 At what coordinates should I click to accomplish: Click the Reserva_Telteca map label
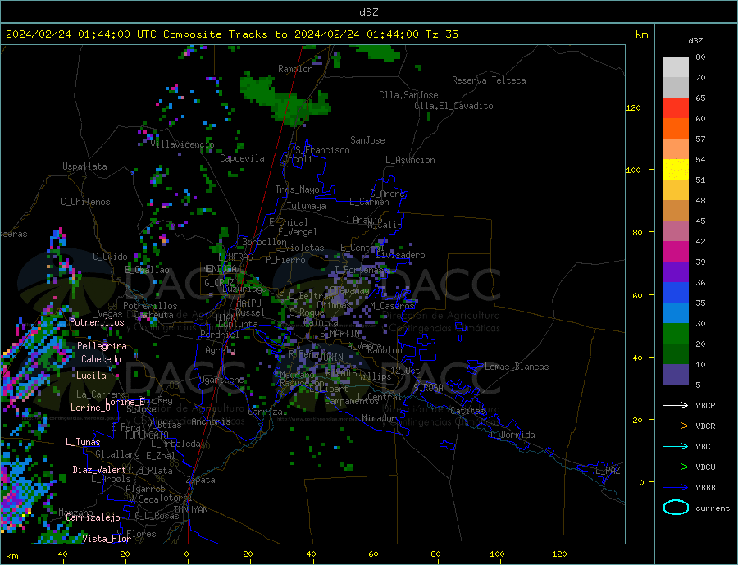click(x=489, y=80)
